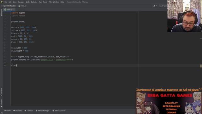Click the 'dis_height = 400' line
This screenshot has width=202, height=114.
pos(20,51)
